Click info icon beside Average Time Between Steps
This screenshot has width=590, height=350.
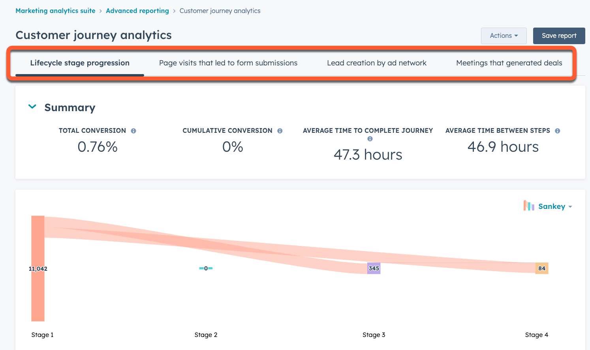pyautogui.click(x=557, y=131)
